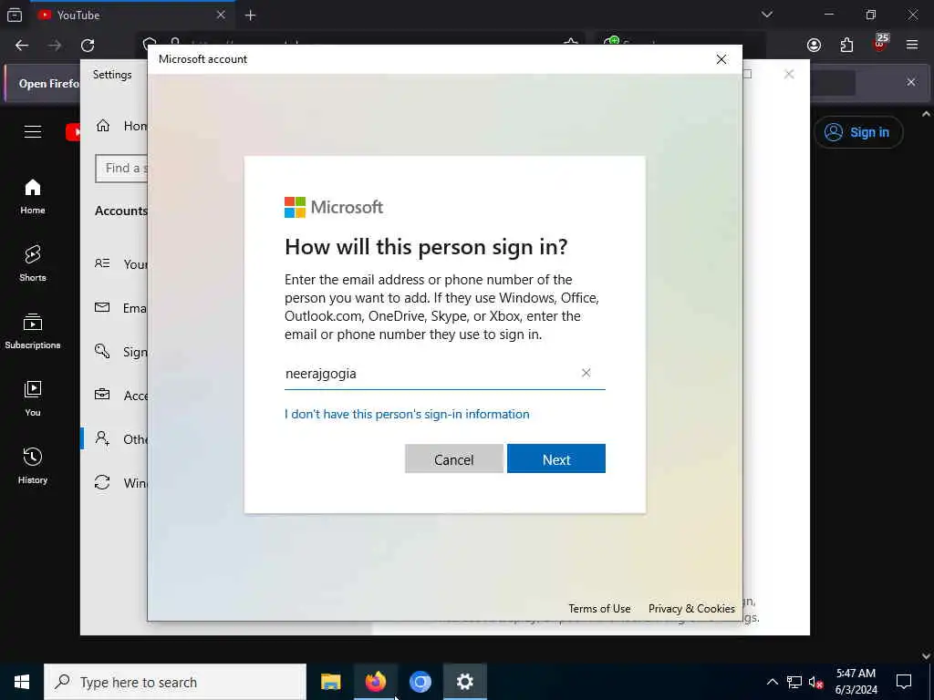Image resolution: width=934 pixels, height=700 pixels.
Task: Close the YouTube tab
Action: pyautogui.click(x=221, y=15)
